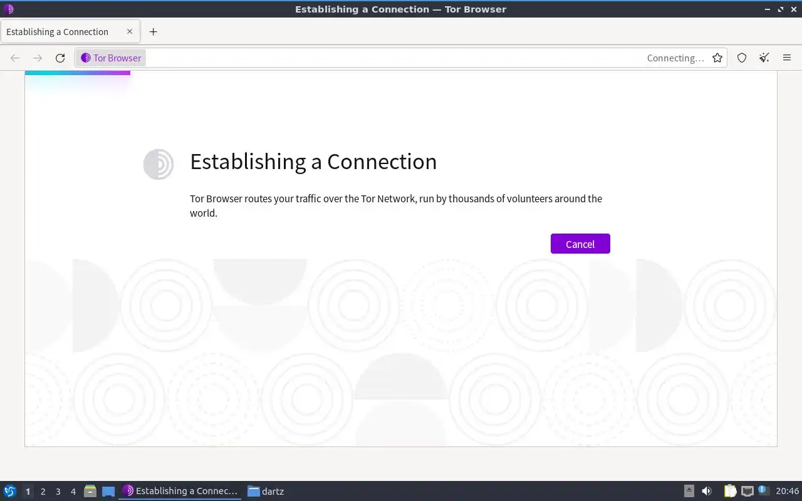Open the volume speaker tray icon
The image size is (802, 501).
pyautogui.click(x=707, y=491)
